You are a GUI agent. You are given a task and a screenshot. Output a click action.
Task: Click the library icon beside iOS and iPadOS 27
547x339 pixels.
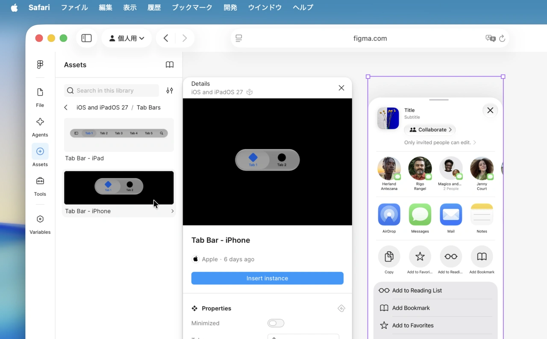(250, 92)
